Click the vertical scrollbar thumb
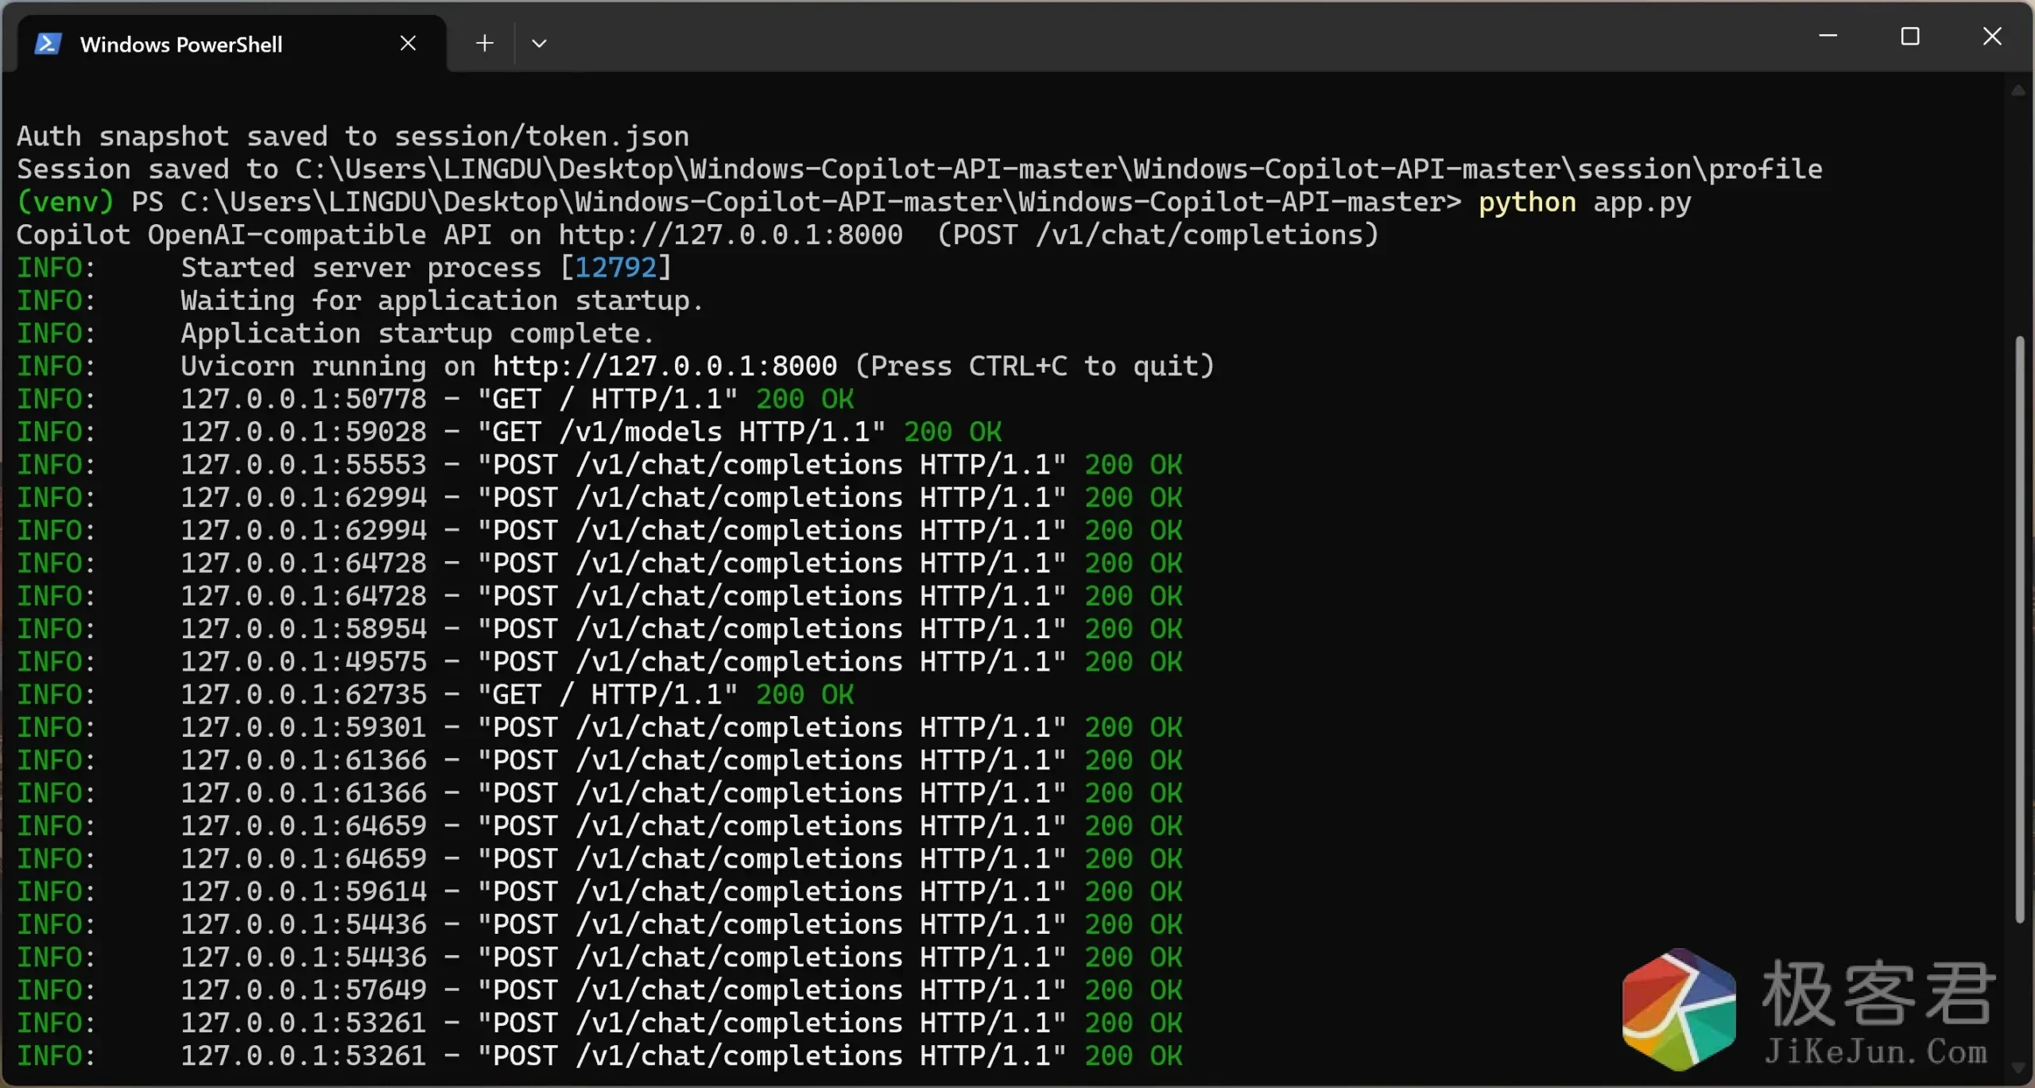Viewport: 2035px width, 1088px height. click(x=2019, y=629)
